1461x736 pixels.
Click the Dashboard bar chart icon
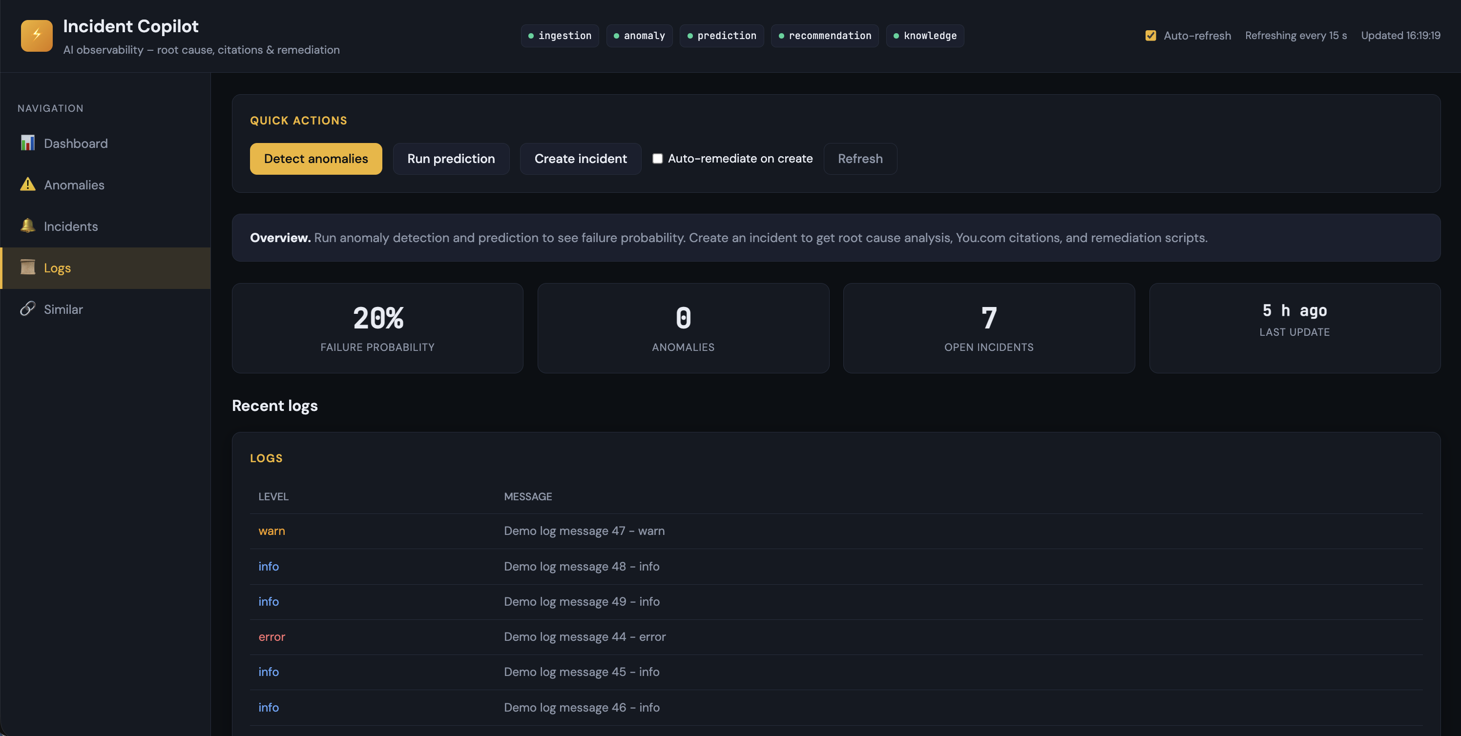tap(27, 143)
